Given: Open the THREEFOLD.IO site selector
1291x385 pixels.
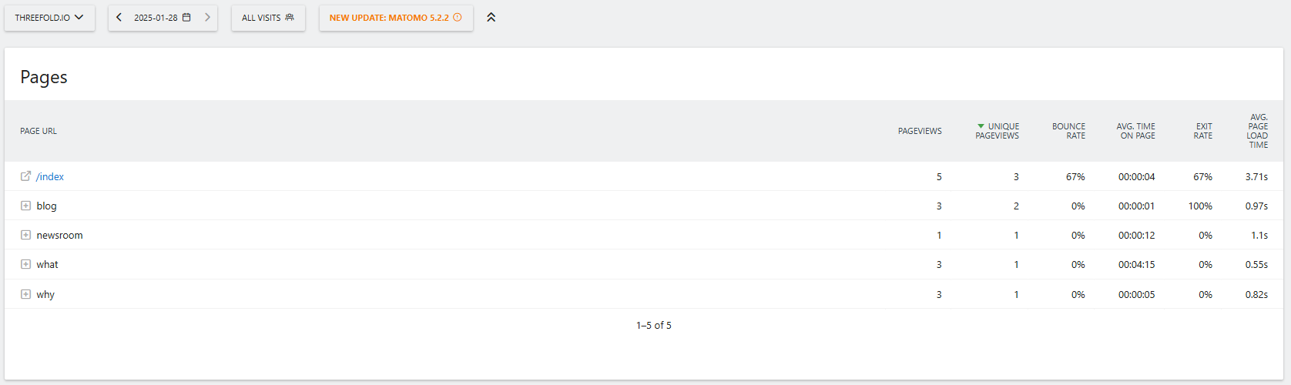Looking at the screenshot, I should tap(49, 18).
